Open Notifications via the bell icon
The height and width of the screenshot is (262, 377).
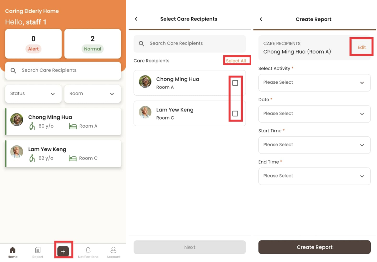(x=88, y=250)
